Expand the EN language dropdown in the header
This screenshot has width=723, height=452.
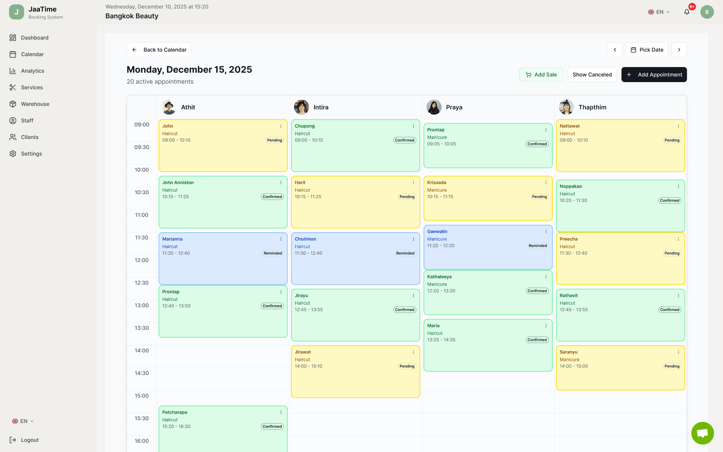click(658, 12)
